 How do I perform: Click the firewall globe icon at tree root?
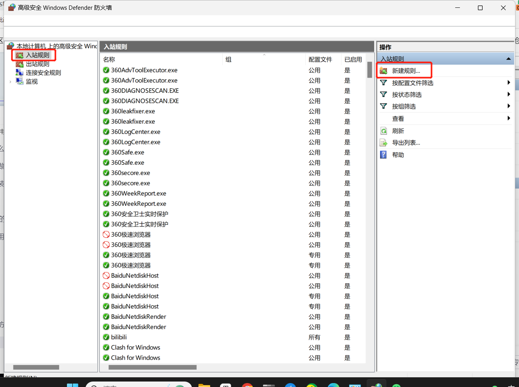[11, 46]
